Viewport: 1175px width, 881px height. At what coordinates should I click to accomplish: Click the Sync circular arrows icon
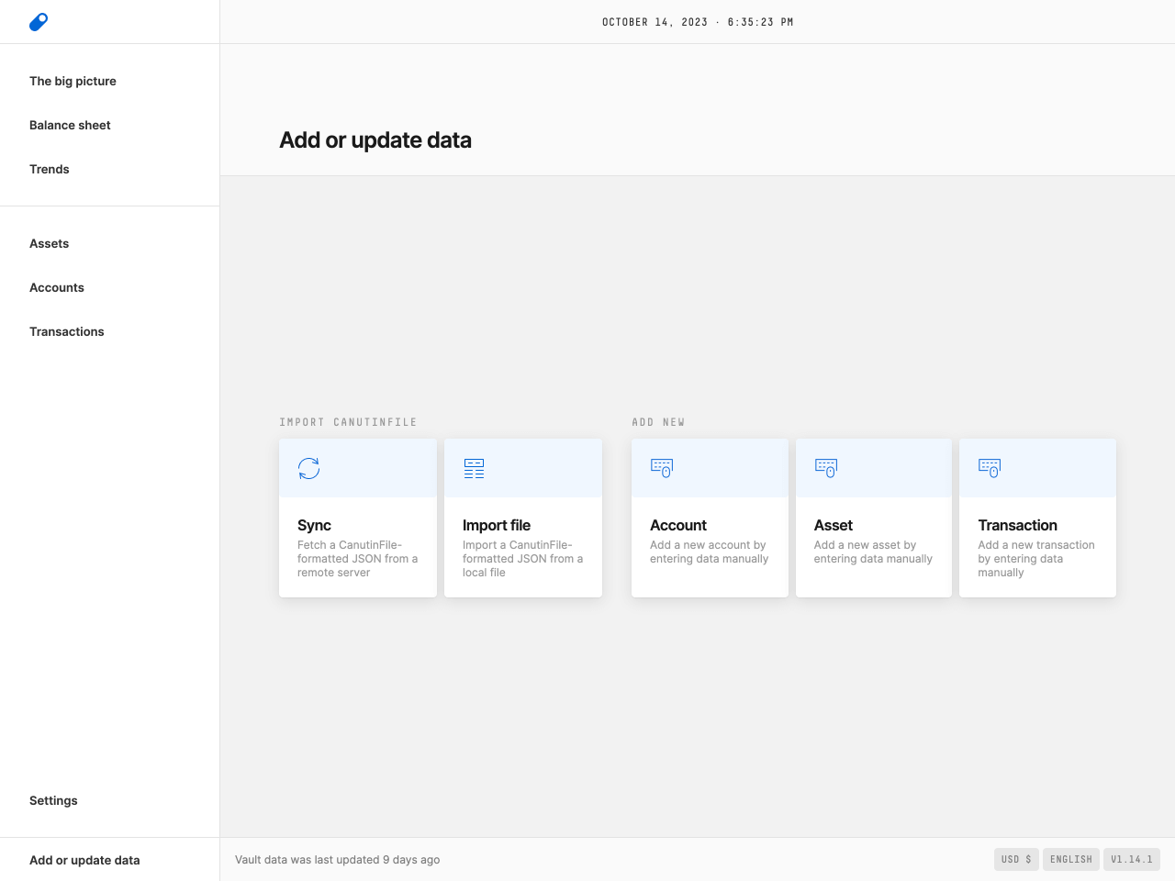(x=309, y=468)
